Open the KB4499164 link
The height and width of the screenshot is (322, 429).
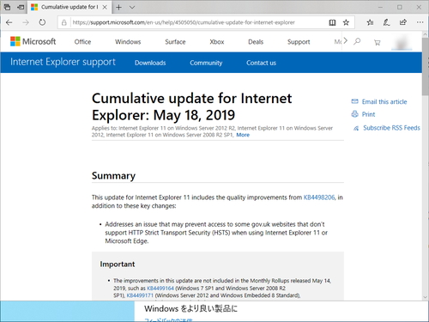[x=160, y=288]
